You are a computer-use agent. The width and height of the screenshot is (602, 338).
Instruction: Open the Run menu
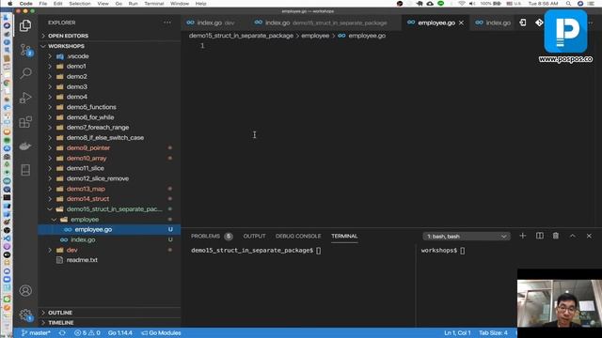[133, 4]
